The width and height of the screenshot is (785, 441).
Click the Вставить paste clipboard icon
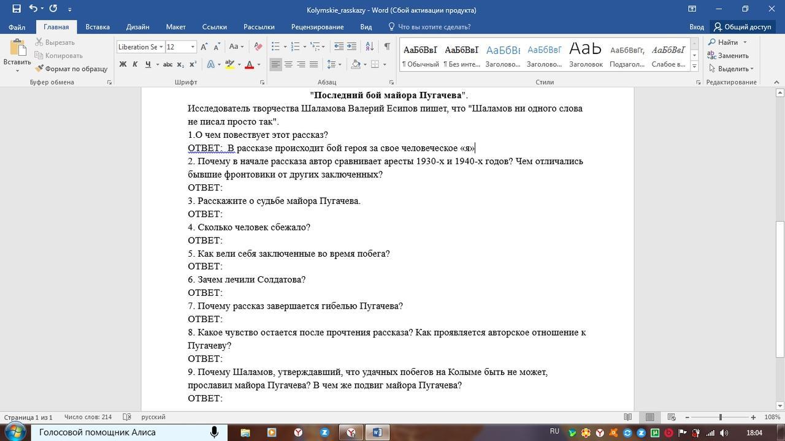tap(17, 48)
